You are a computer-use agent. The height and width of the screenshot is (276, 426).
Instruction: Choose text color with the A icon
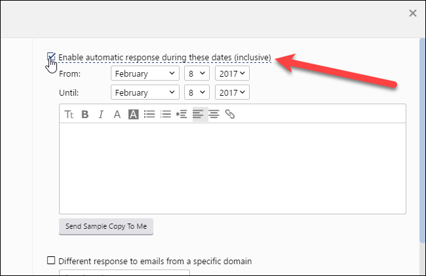117,114
